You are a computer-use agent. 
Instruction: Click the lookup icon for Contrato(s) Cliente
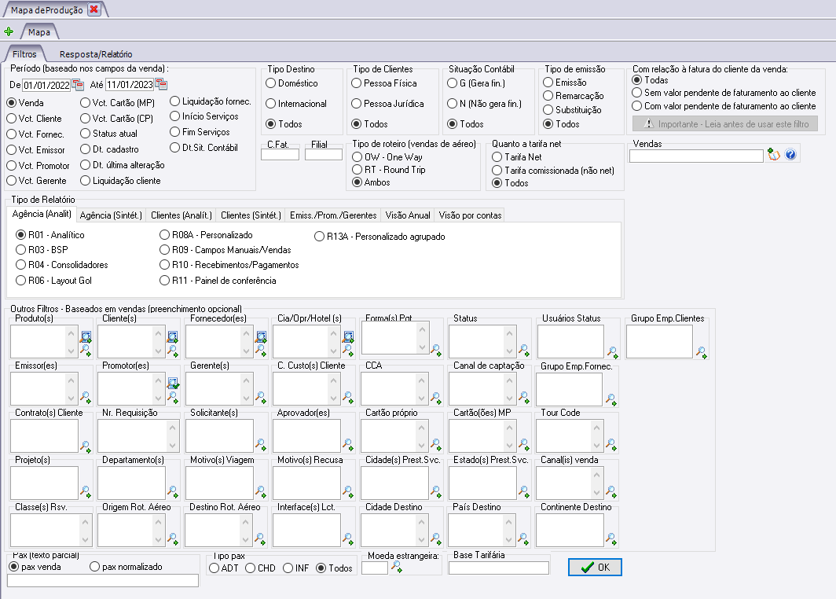click(x=86, y=446)
